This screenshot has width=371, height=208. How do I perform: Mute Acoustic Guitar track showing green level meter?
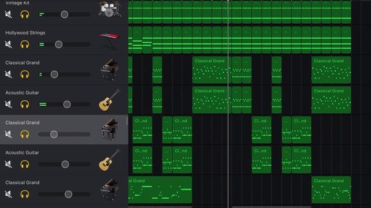point(9,104)
